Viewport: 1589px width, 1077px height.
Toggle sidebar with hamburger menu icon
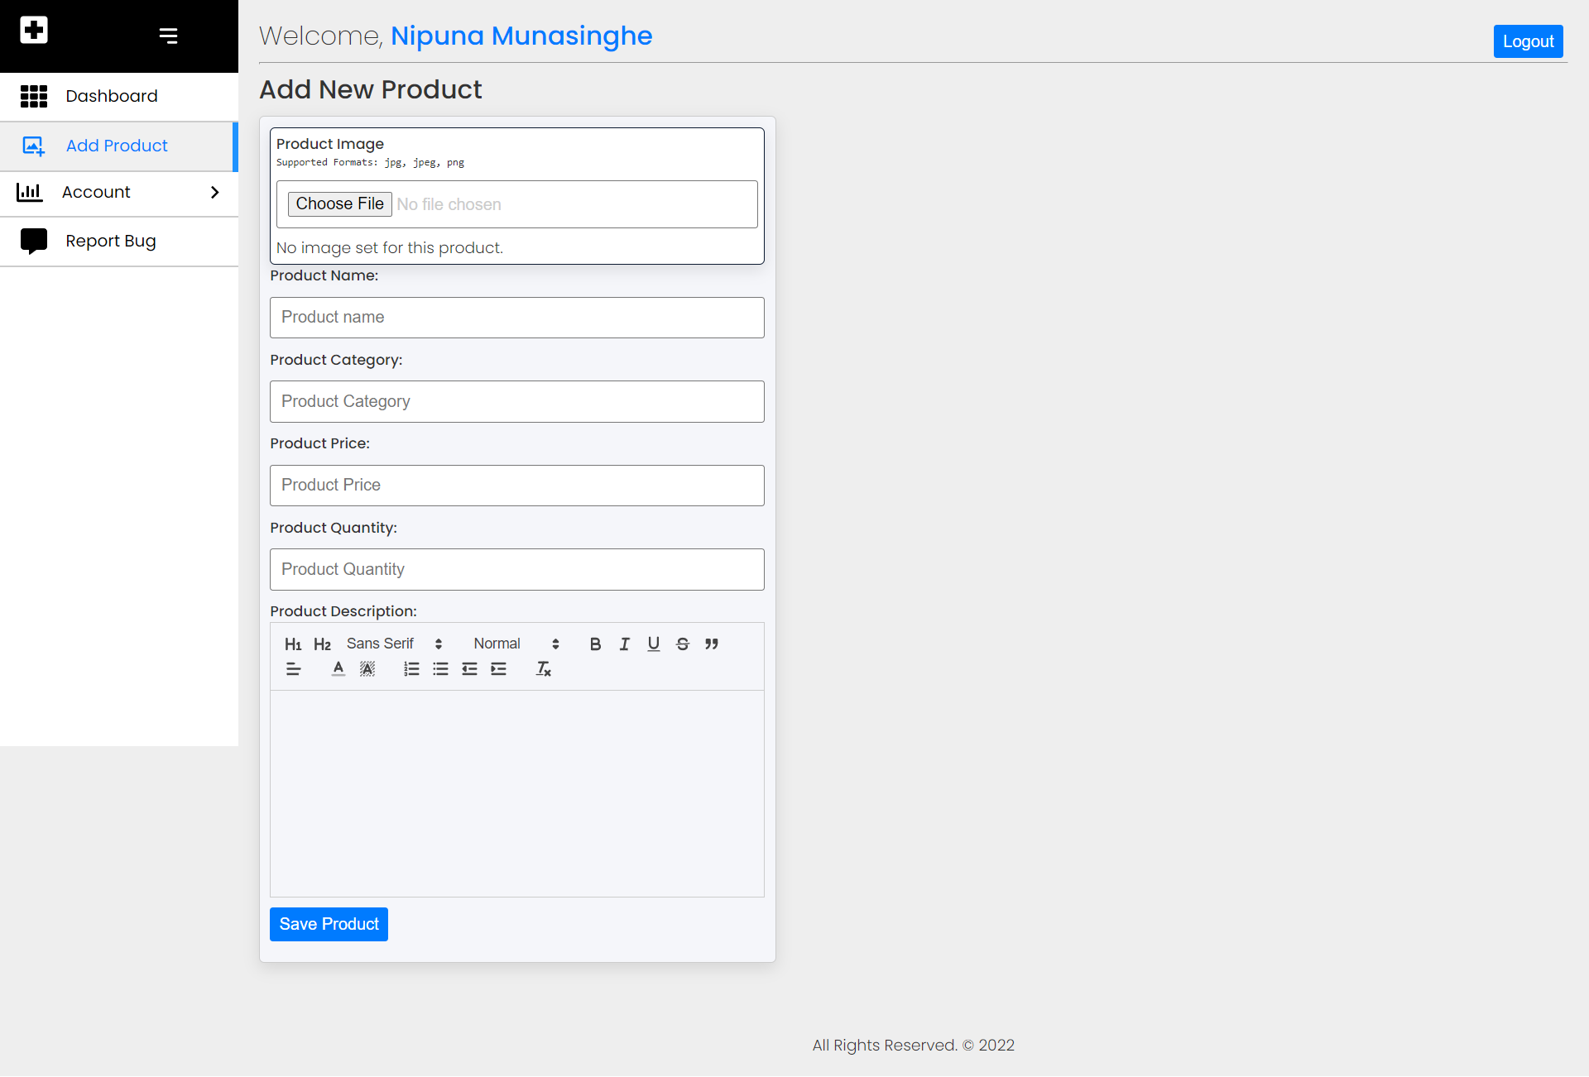click(x=168, y=36)
